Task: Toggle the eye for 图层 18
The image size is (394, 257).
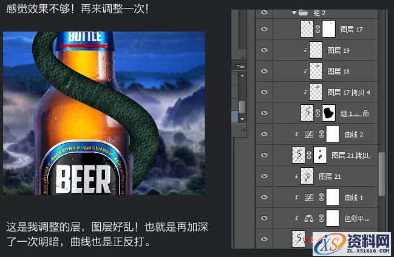Action: point(264,71)
